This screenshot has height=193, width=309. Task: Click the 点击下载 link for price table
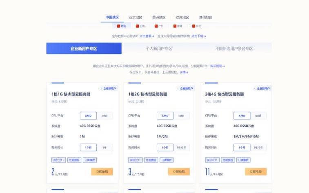pos(199,36)
